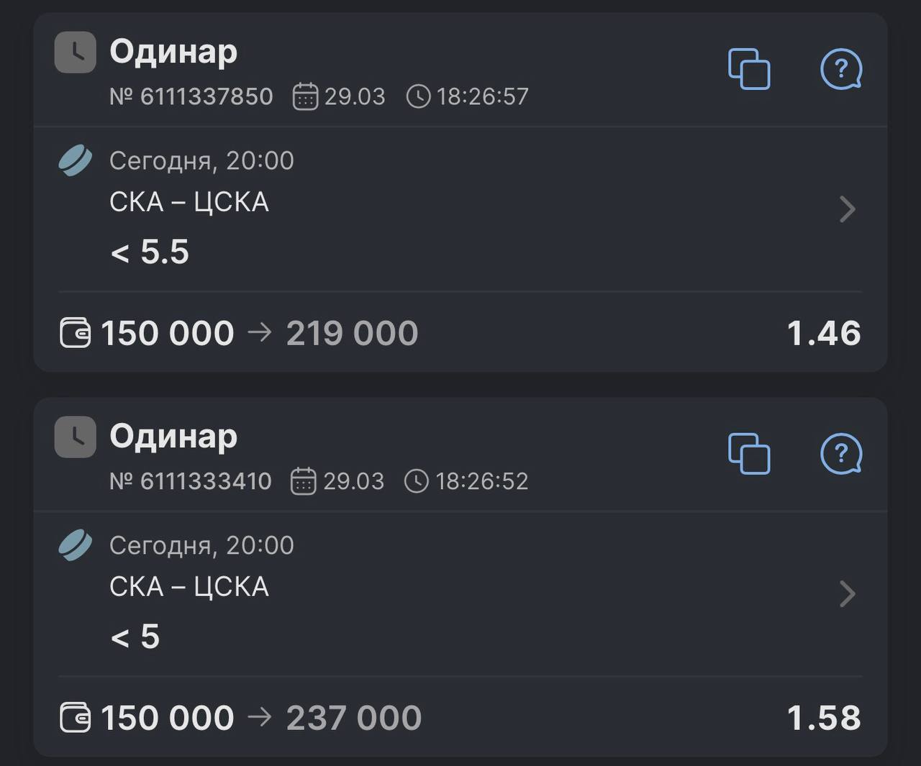Click pending clock icon on first bet
Image resolution: width=921 pixels, height=766 pixels.
[x=75, y=53]
